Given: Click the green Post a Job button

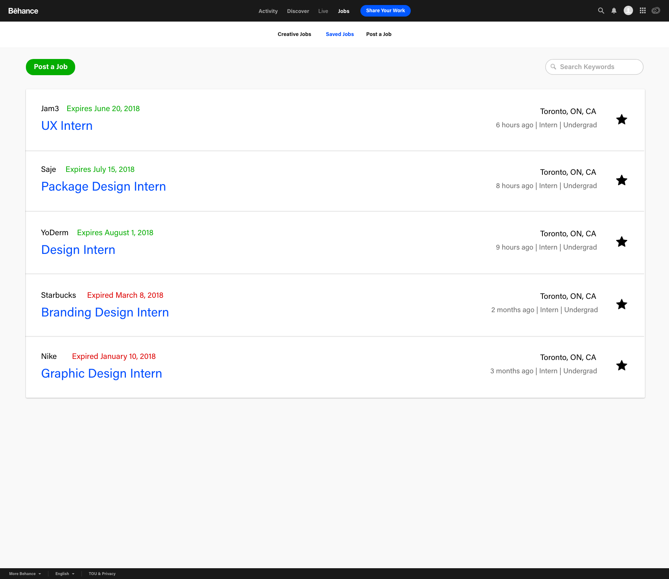Looking at the screenshot, I should [50, 67].
